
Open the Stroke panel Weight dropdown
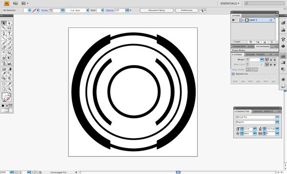(262, 60)
